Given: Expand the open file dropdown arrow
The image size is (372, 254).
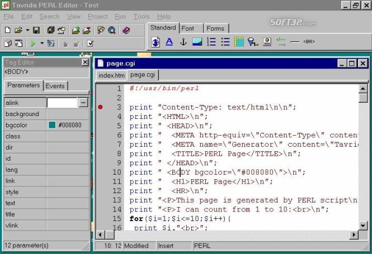Looking at the screenshot, I should [27, 30].
